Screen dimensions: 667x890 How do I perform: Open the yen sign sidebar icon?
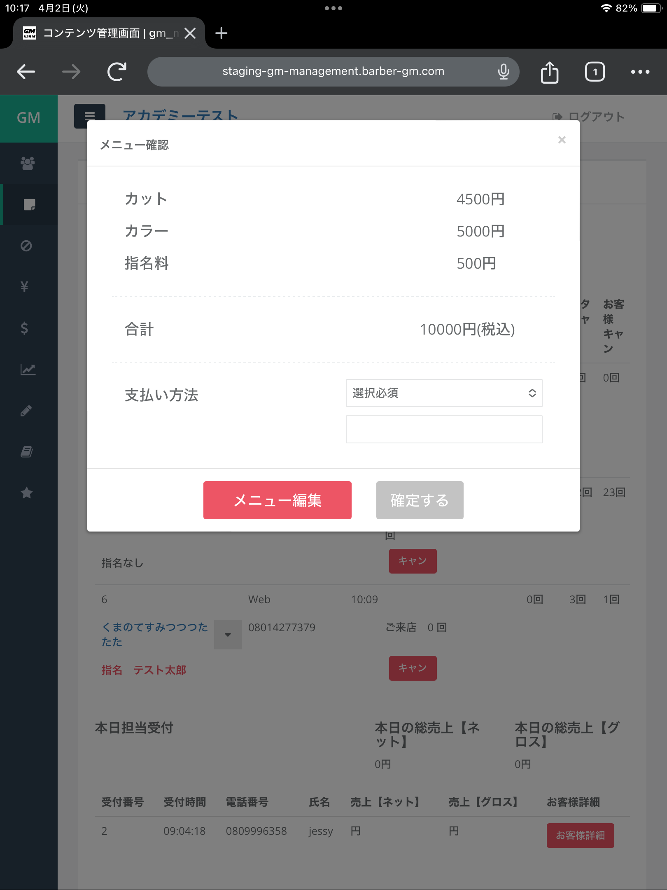[x=25, y=286]
